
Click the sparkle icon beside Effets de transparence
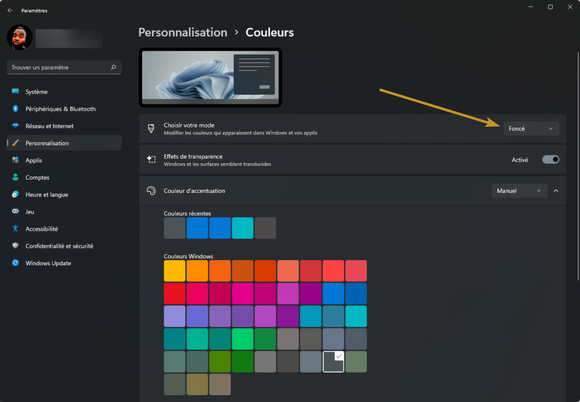point(151,159)
